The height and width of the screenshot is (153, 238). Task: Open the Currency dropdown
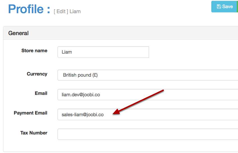pos(148,75)
